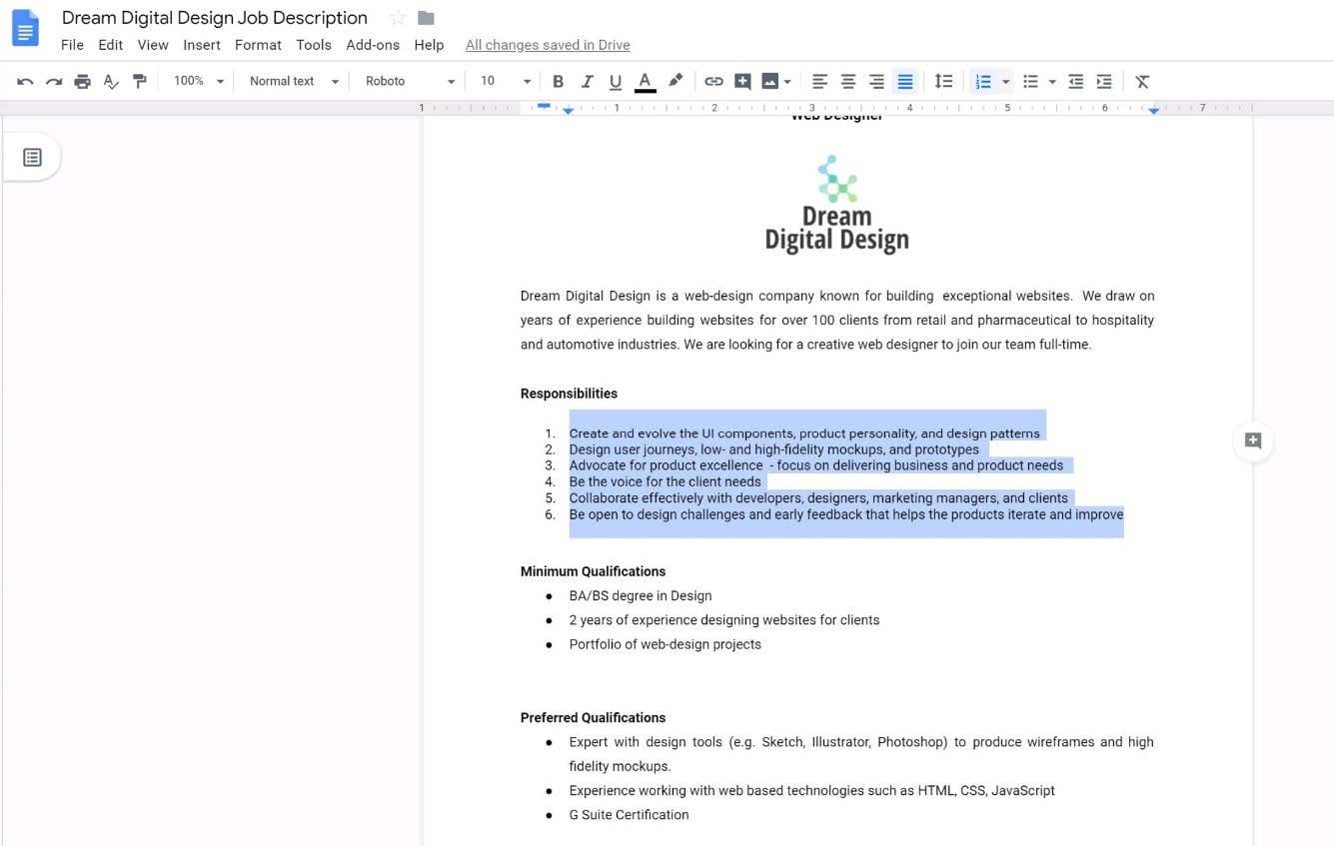Center align the text

tap(848, 81)
